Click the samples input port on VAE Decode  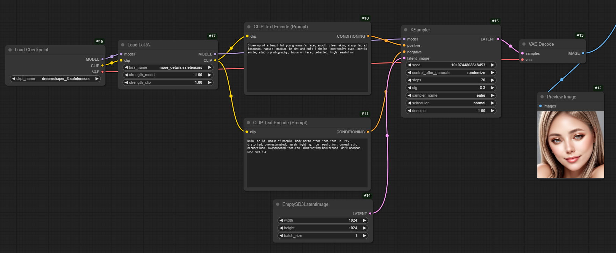click(x=522, y=53)
